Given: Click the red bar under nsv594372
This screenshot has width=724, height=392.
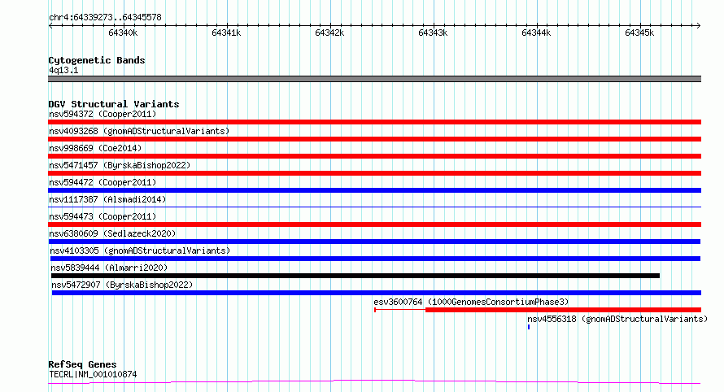Looking at the screenshot, I should tap(374, 122).
